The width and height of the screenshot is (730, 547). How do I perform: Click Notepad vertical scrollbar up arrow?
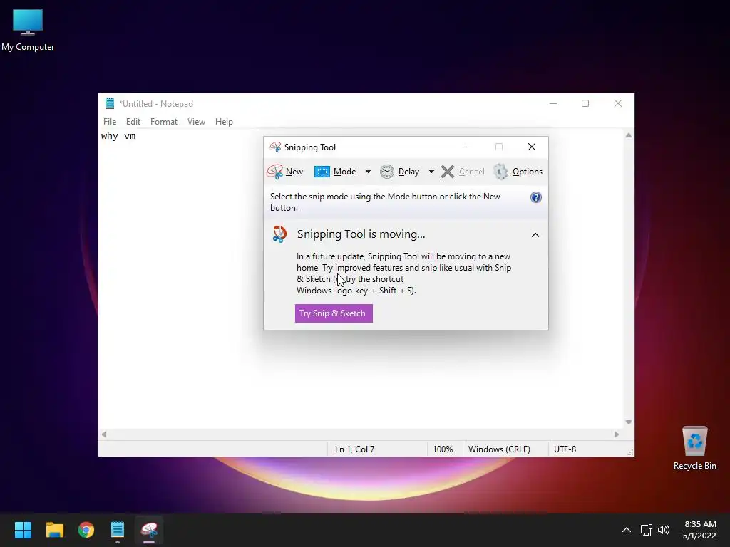[x=629, y=135]
